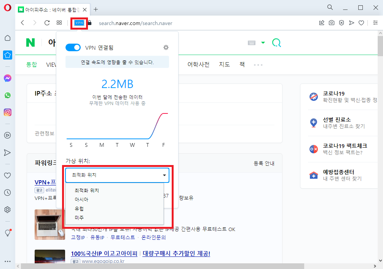Open the sidebar Settings gear icon
383x269 pixels.
[x=8, y=209]
